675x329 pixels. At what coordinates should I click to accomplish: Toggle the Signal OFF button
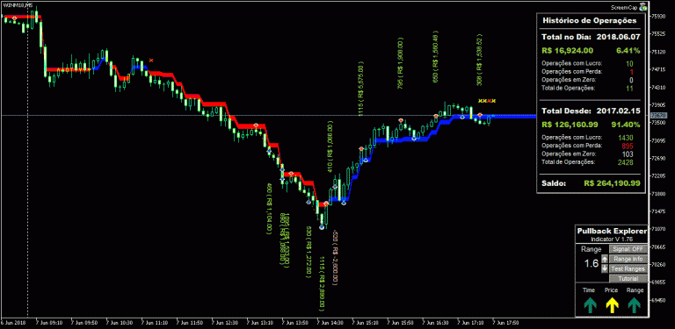tap(628, 249)
